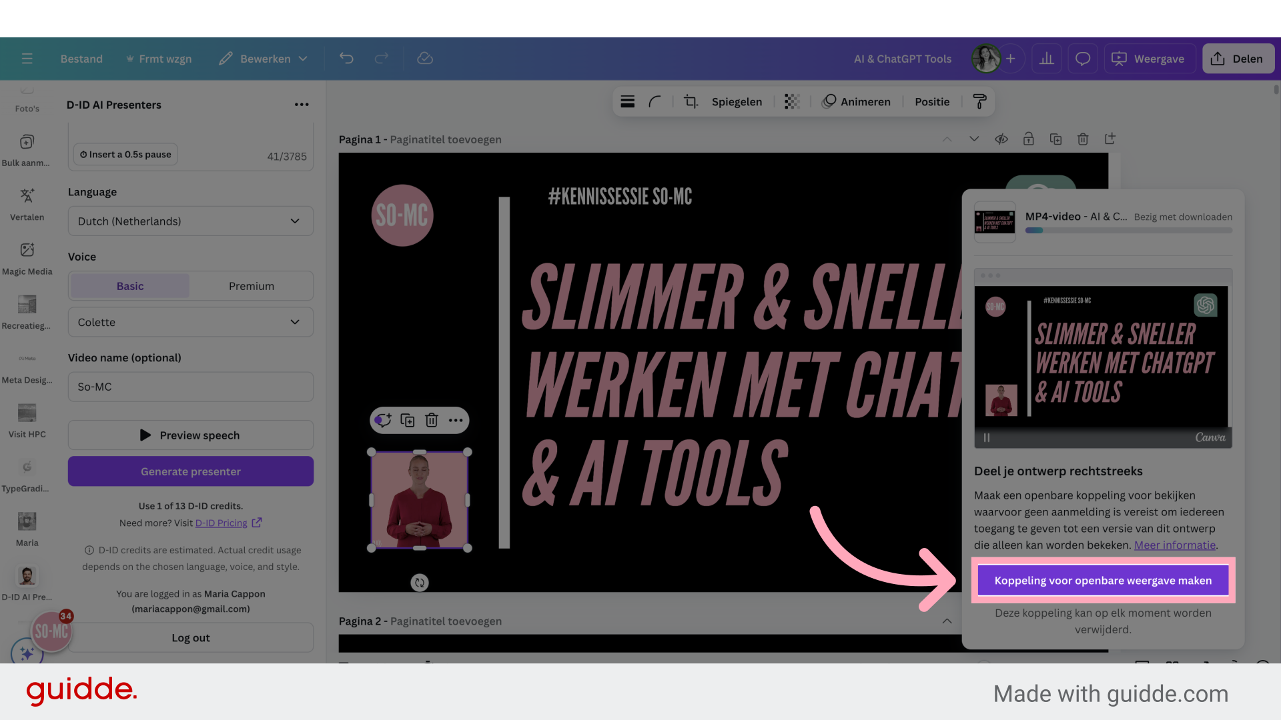Select the Premium voice toggle
This screenshot has height=720, width=1281.
[x=251, y=285]
